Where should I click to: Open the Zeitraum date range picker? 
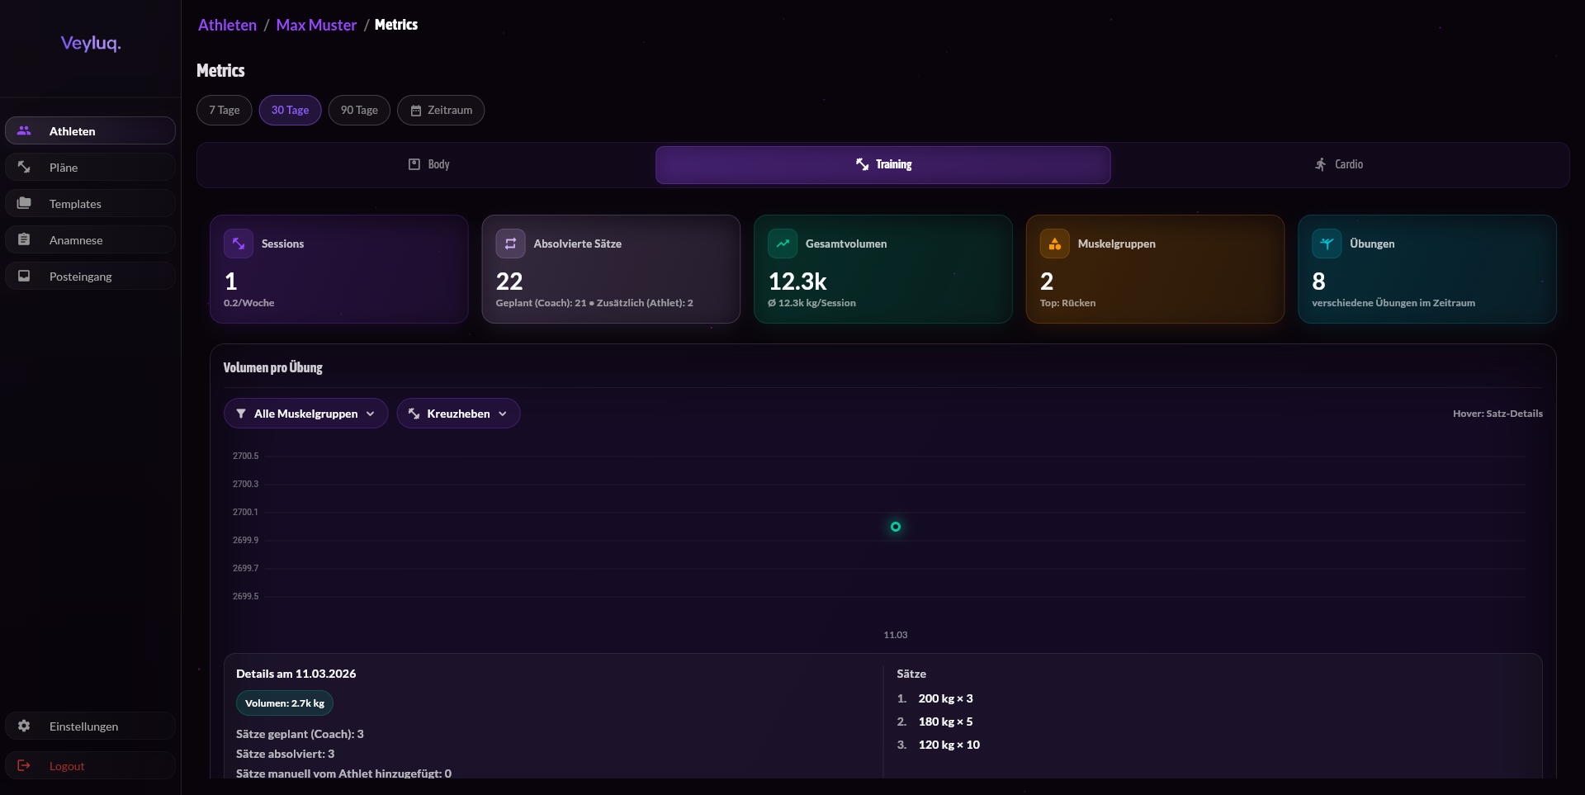pos(441,110)
